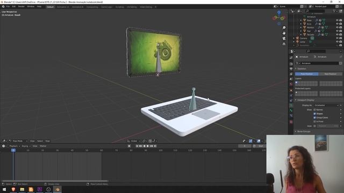Click the Blender logo in top menu bar
Screen dimensions: 344x193
3,6
